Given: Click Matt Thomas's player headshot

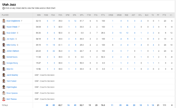Looking at the screenshot, I should (4, 99).
